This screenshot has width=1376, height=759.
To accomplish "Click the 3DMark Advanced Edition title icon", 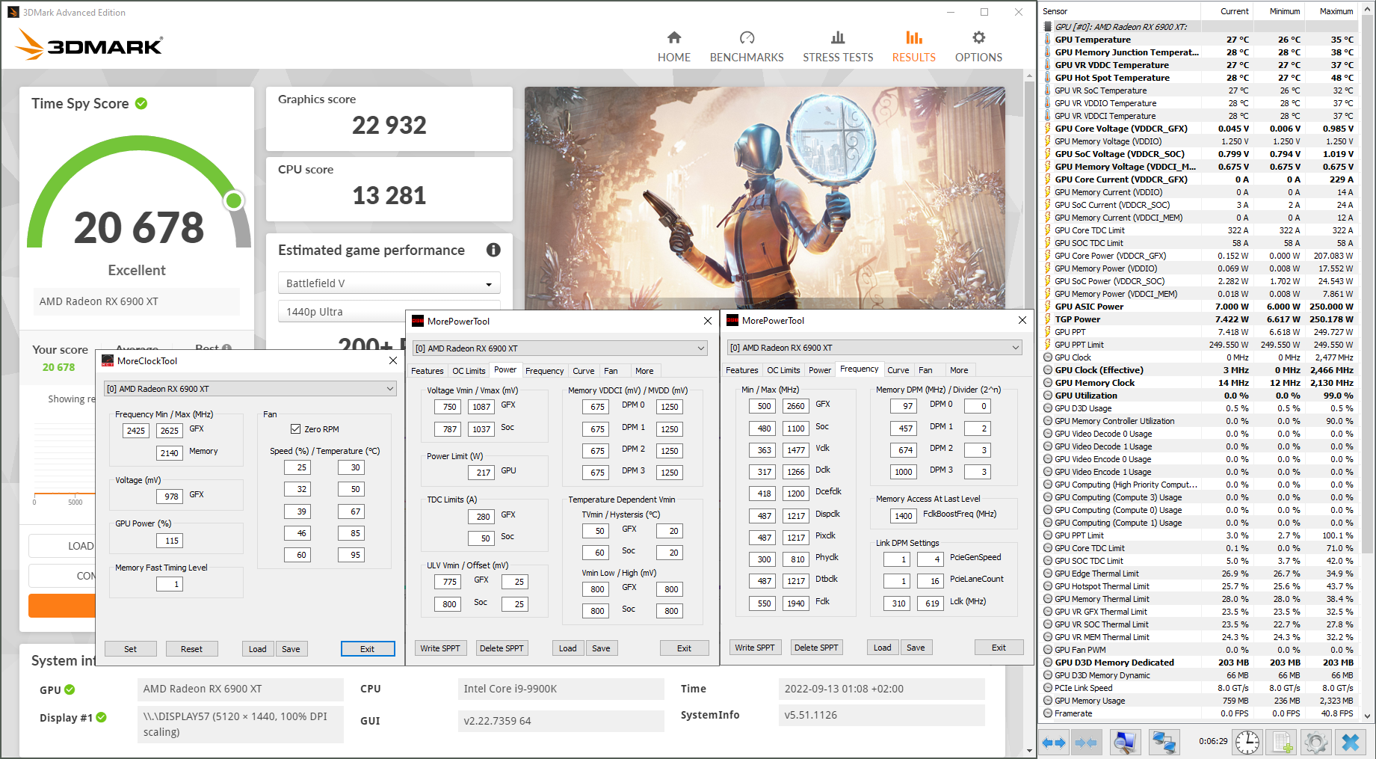I will [x=13, y=12].
